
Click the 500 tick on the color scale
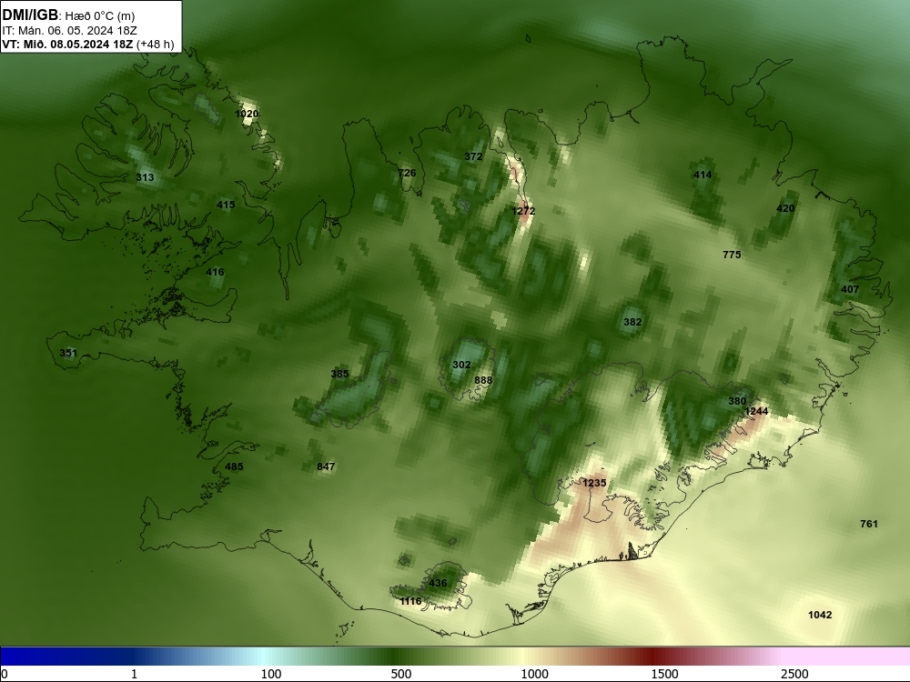coord(401,674)
